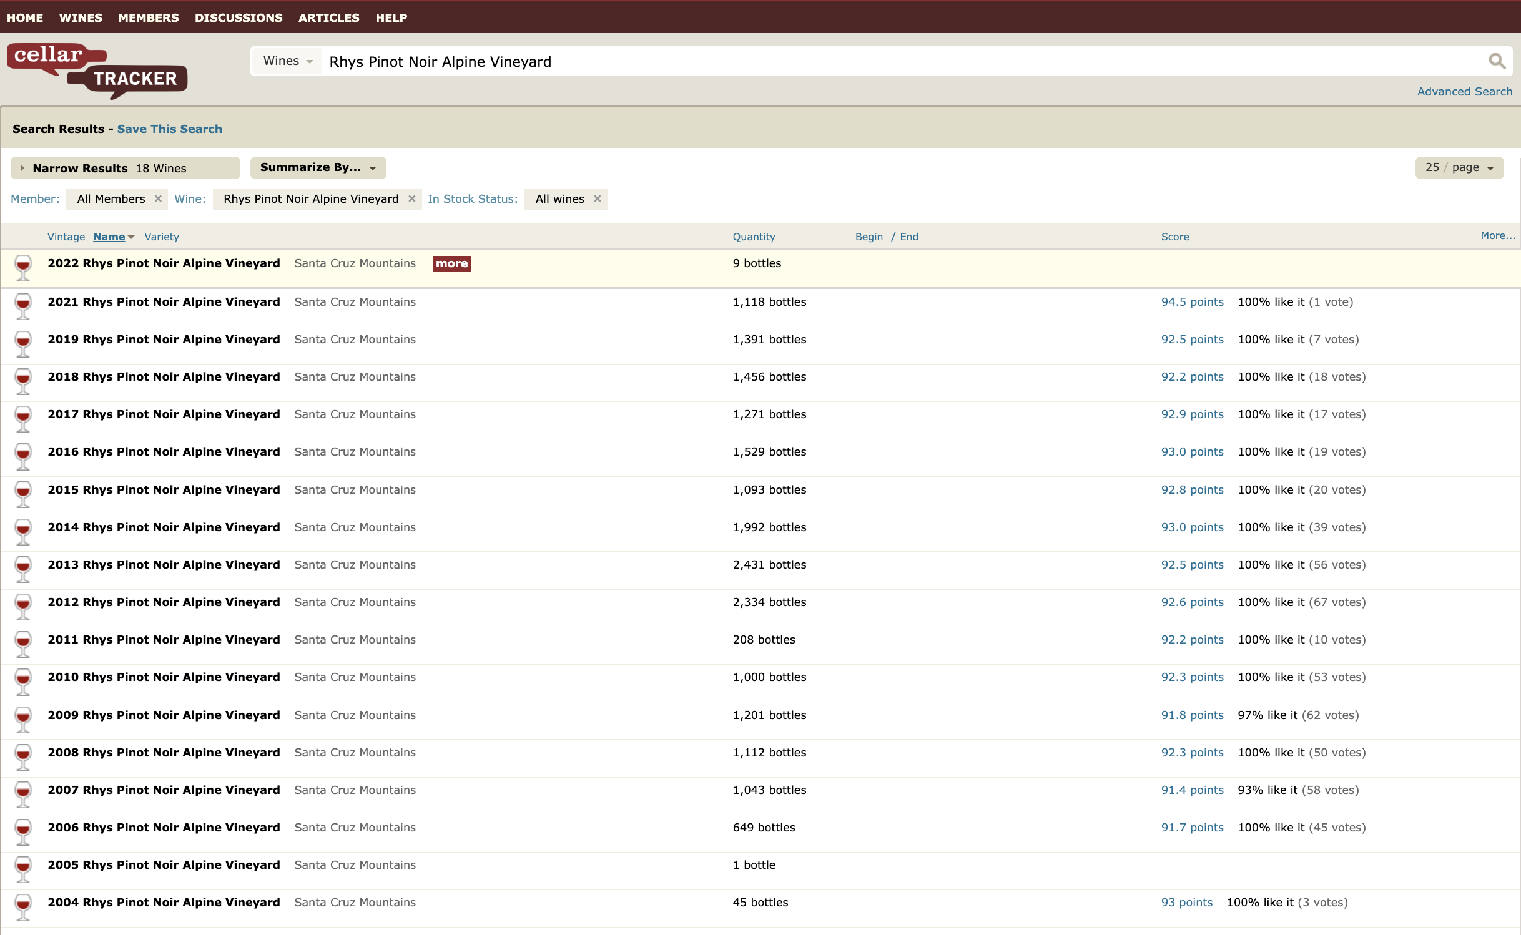Click wine glass icon for 2009 vintage
This screenshot has width=1521, height=935.
tap(23, 720)
